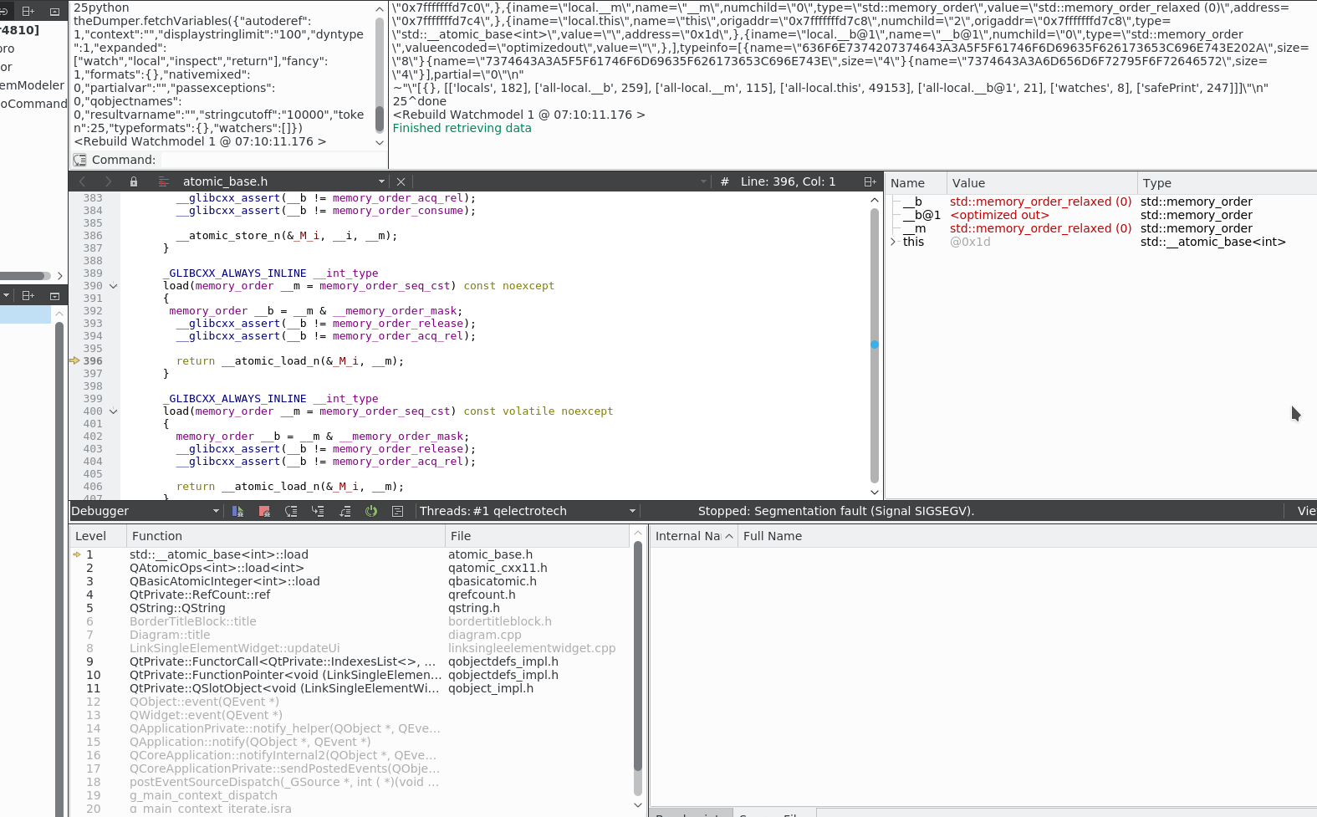
Task: Click the Line 396, Col 1 indicator
Action: click(788, 181)
